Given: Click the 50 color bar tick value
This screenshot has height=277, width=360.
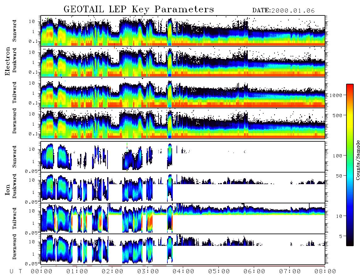Looking at the screenshot, I should [339, 176].
